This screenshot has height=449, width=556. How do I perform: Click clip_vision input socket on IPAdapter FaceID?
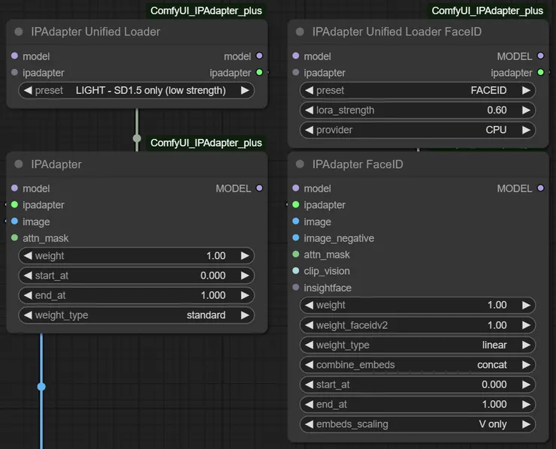[296, 271]
